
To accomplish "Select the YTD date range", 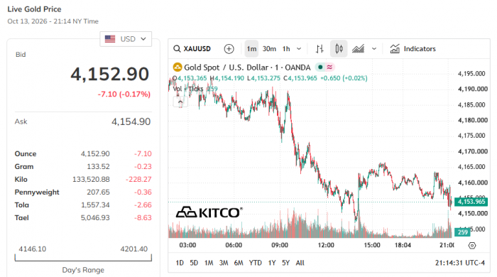I will (x=255, y=263).
